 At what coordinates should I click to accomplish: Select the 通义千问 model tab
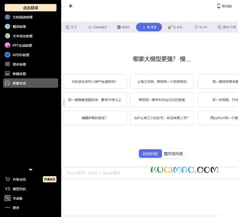coord(227,27)
